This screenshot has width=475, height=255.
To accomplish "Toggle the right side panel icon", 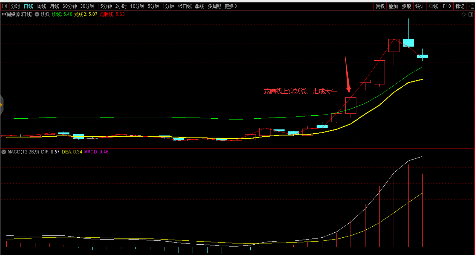I will (470, 14).
